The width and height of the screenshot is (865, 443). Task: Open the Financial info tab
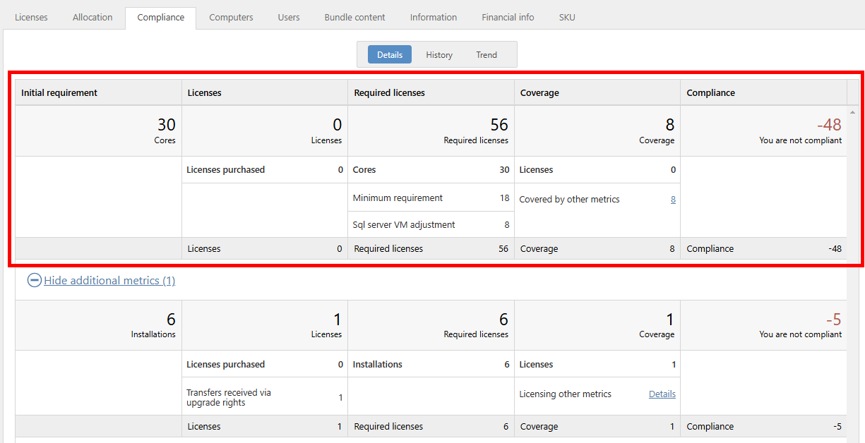[x=508, y=17]
